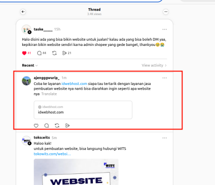Unlike the main post with 41 likes
This screenshot has height=185, width=215.
tap(25, 53)
